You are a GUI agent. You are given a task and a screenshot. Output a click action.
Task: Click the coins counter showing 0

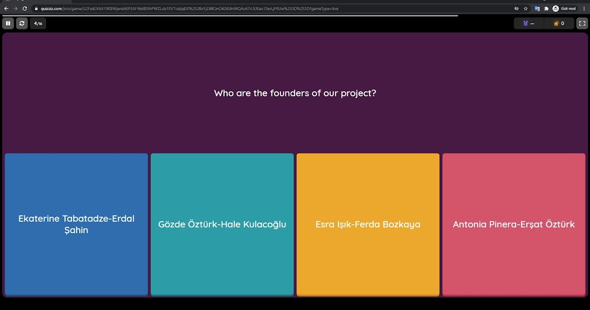coord(559,23)
